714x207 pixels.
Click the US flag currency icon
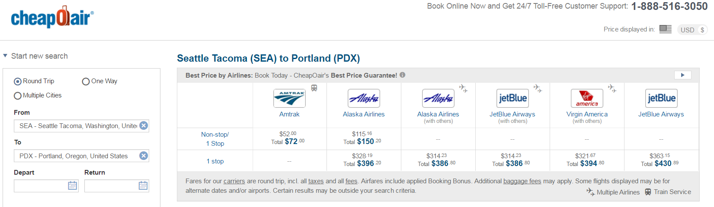(x=665, y=29)
